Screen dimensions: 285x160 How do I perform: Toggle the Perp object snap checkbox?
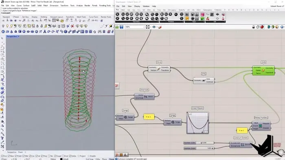(x=42, y=156)
